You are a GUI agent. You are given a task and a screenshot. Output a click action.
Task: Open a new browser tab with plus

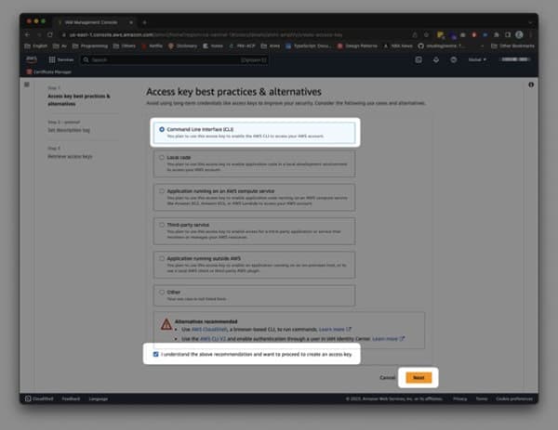[144, 22]
